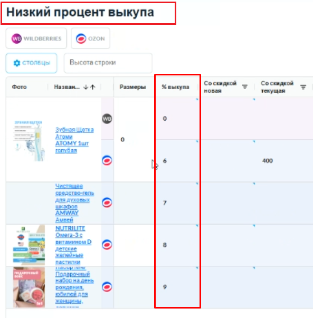The width and height of the screenshot is (313, 318).
Task: Open filter for Со скидкой текущая column
Action: tap(303, 88)
